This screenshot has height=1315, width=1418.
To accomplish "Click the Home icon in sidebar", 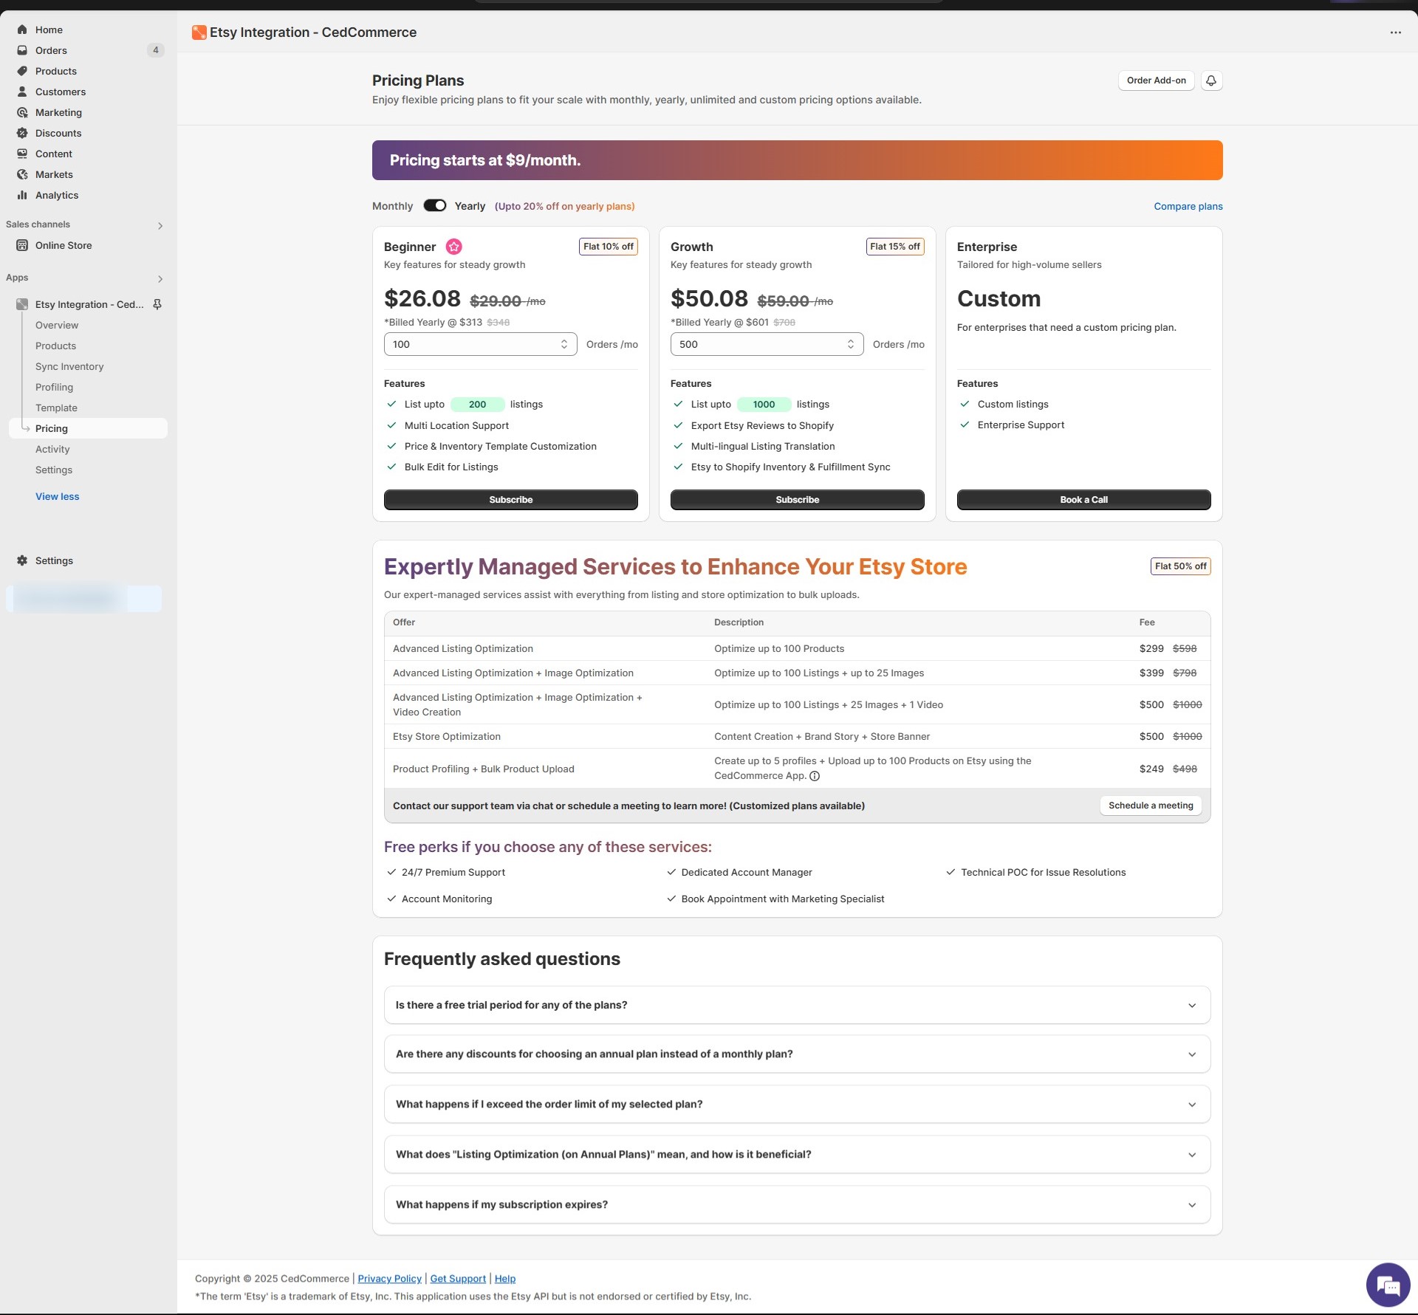I will (x=22, y=30).
